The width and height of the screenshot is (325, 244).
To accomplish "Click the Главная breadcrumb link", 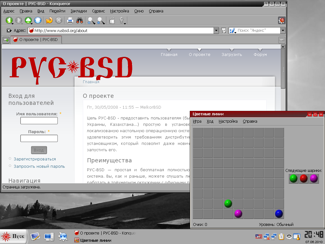I will tap(91, 82).
